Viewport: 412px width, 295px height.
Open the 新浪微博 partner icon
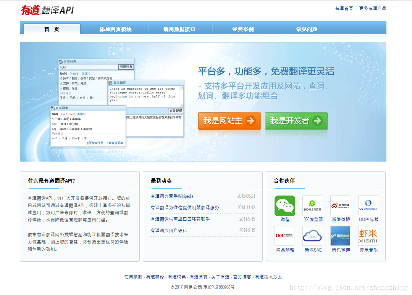click(340, 206)
